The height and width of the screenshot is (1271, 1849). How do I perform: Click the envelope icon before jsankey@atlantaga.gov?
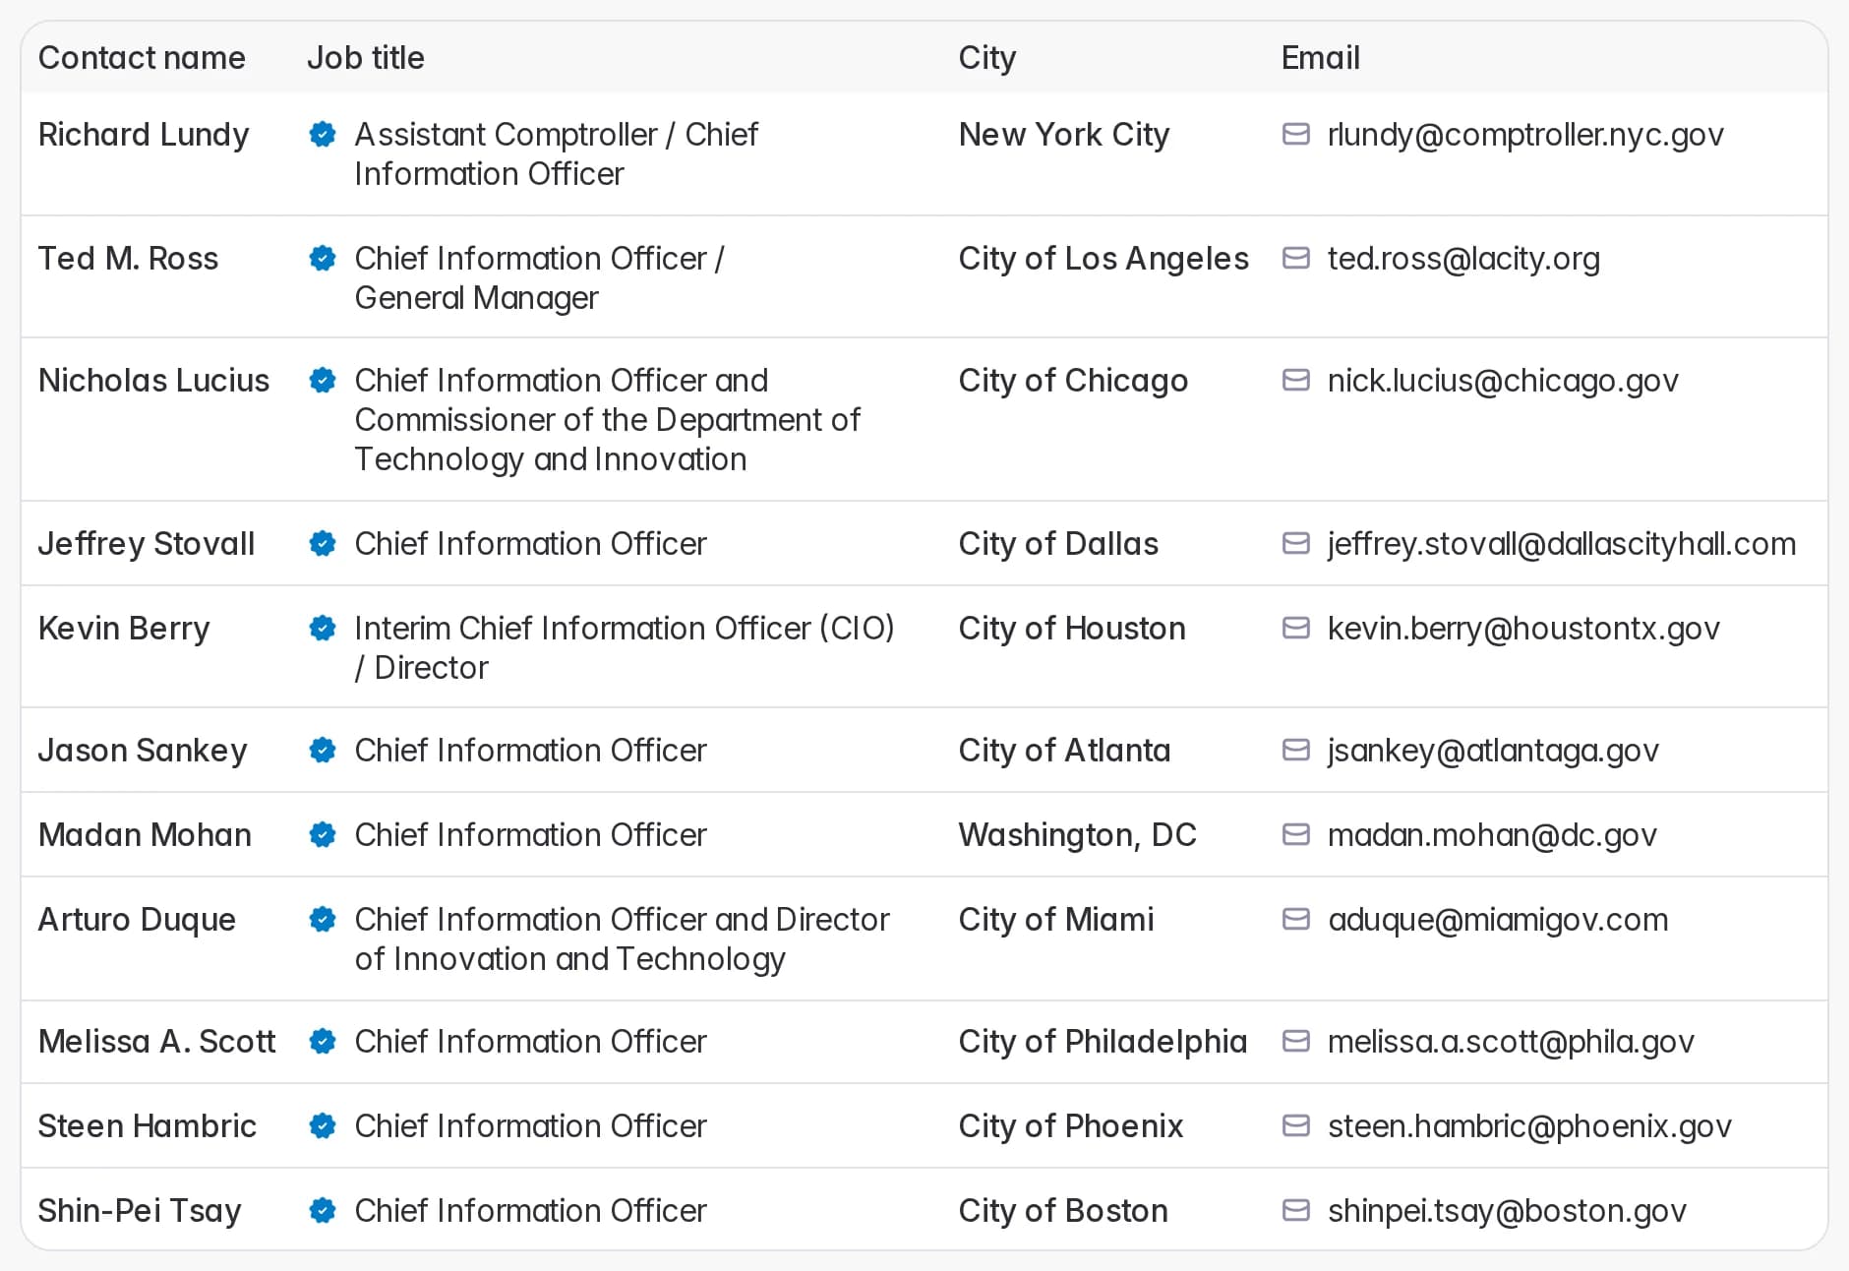coord(1296,750)
